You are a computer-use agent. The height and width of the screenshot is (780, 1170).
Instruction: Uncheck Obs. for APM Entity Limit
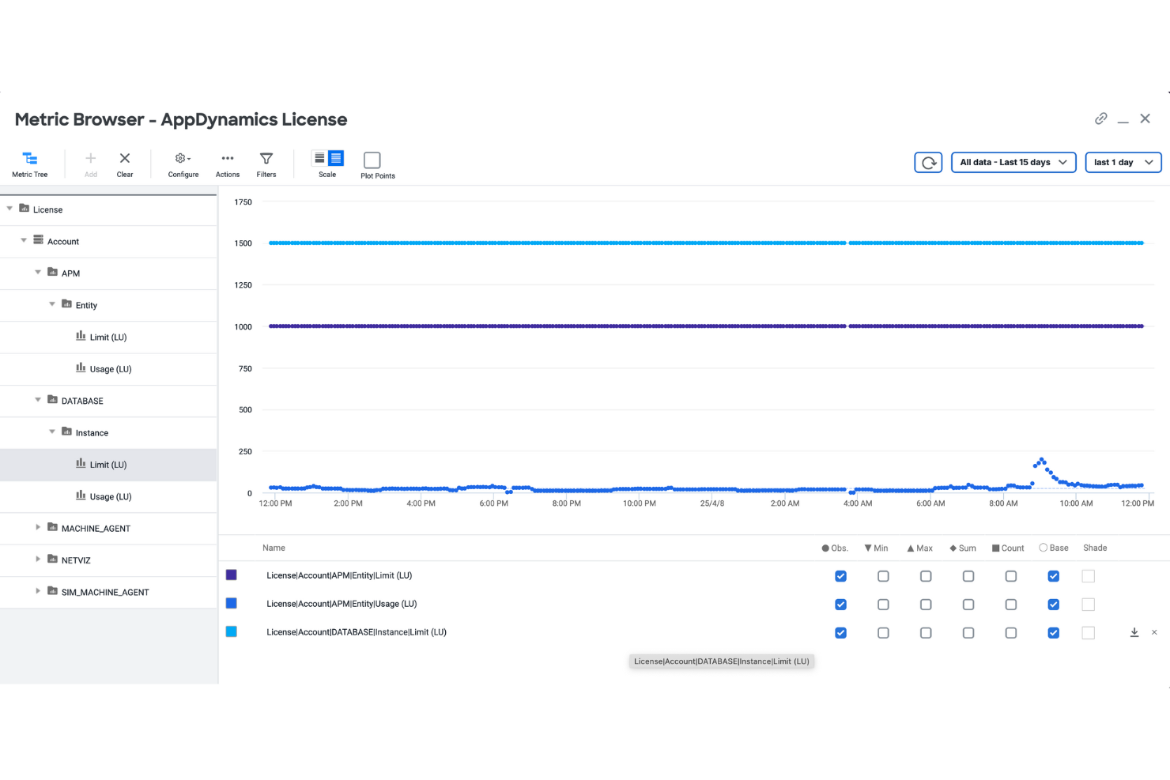click(x=840, y=576)
